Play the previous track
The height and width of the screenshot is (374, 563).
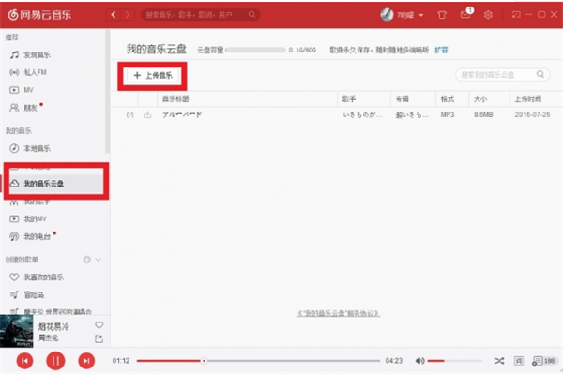(24, 361)
